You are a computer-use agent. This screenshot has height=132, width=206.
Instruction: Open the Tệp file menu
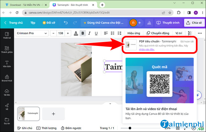(x=33, y=23)
